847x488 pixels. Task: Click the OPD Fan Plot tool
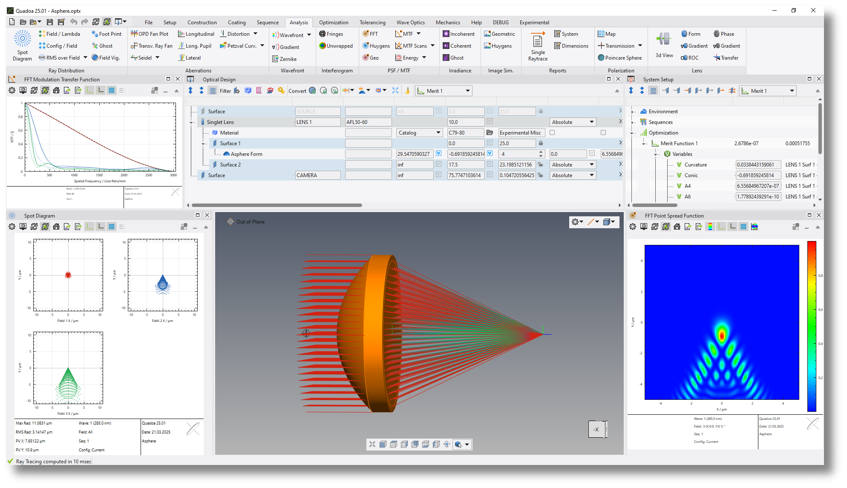(150, 34)
